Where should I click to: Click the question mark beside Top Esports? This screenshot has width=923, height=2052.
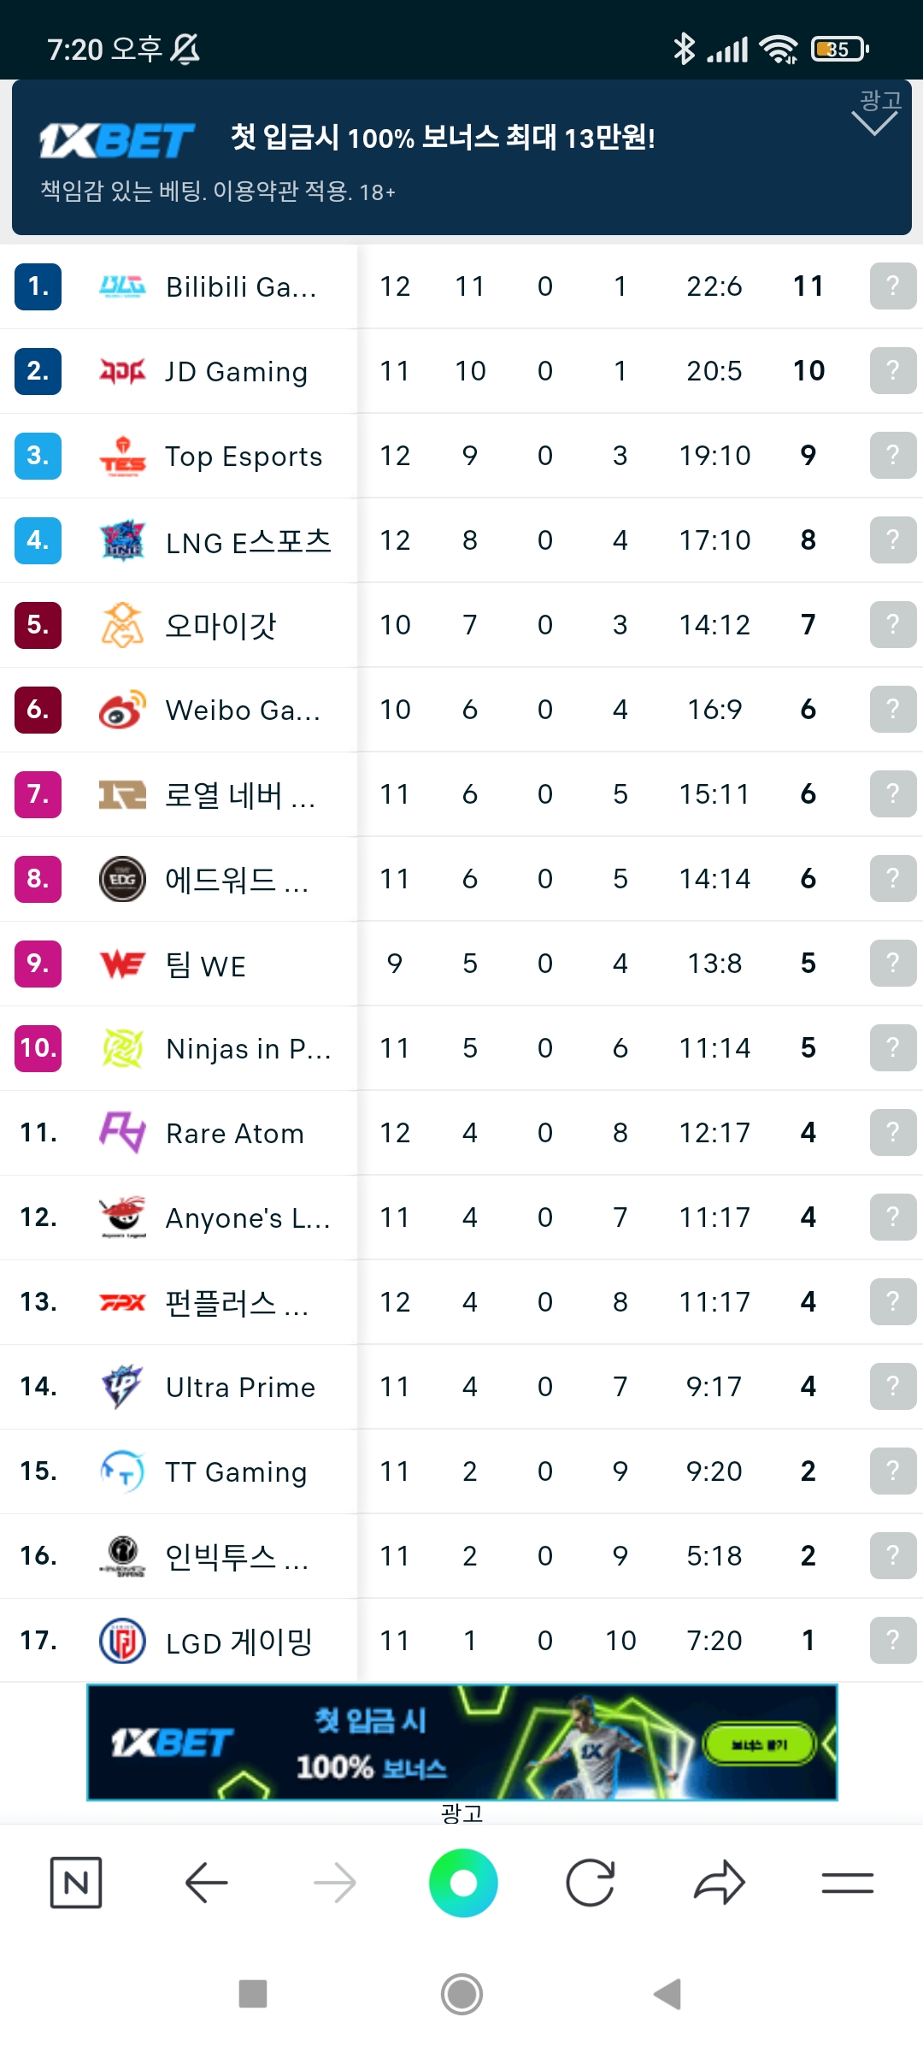[892, 455]
